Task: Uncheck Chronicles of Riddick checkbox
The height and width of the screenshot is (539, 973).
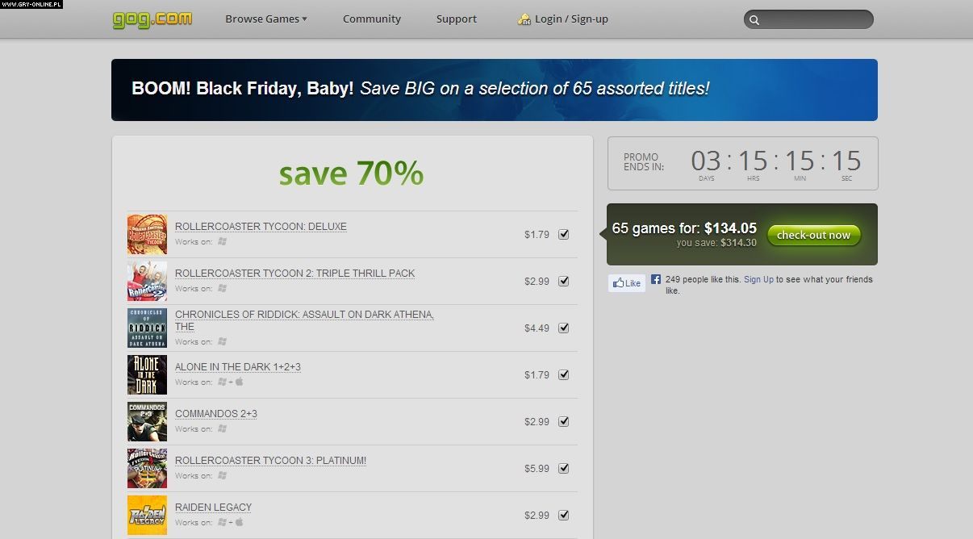Action: [564, 328]
